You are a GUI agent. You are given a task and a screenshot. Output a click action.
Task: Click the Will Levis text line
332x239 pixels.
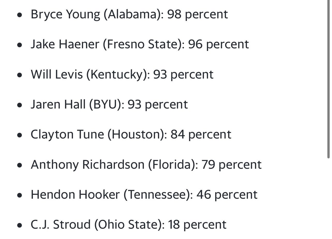[122, 74]
